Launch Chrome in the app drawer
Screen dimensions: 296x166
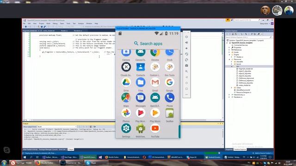[x=155, y=53]
